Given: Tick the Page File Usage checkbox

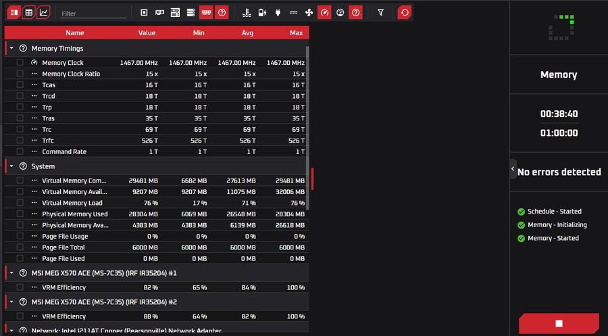Looking at the screenshot, I should (20, 237).
